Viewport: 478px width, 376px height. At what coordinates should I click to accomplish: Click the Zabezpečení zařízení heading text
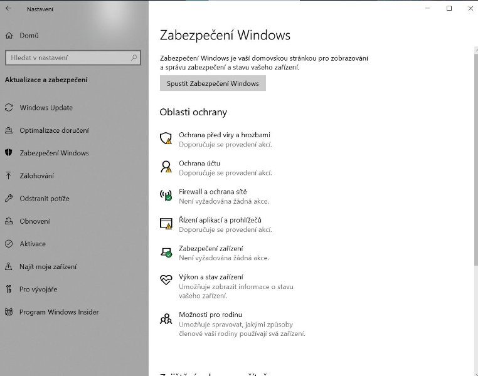pos(211,248)
